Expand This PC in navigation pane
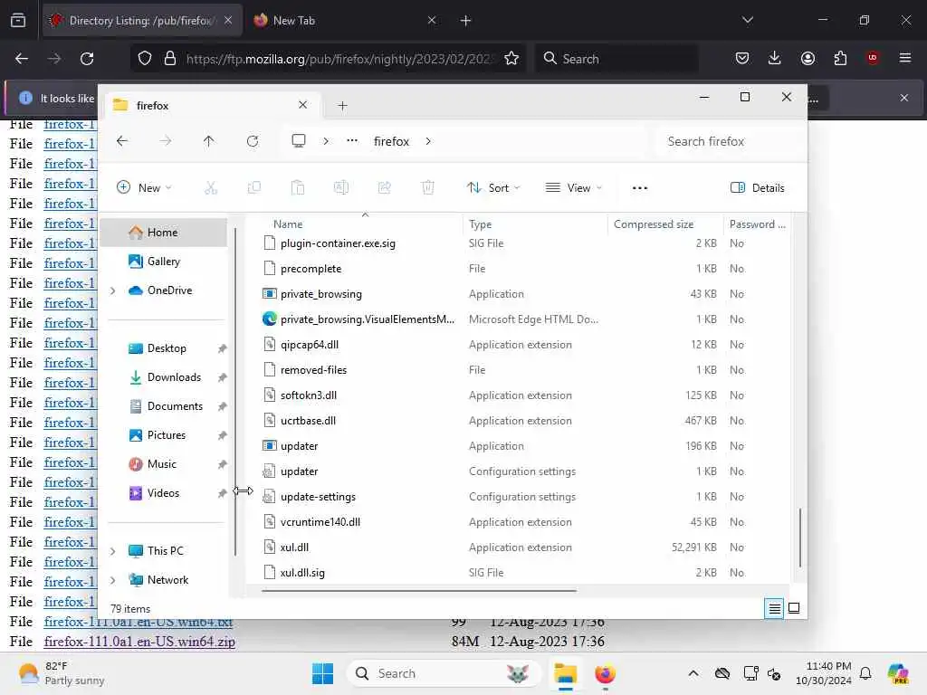This screenshot has width=927, height=695. (x=113, y=551)
